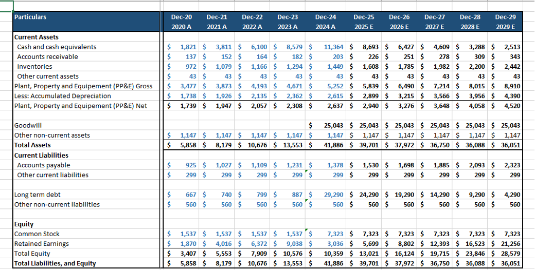Click Total Equity 2022 value 7,909
535x270 pixels.
(x=259, y=254)
